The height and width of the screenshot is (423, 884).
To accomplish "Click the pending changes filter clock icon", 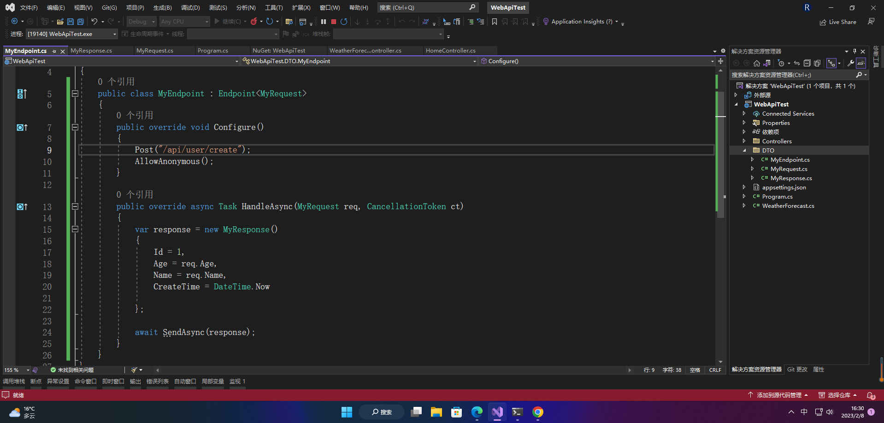I will click(x=781, y=63).
